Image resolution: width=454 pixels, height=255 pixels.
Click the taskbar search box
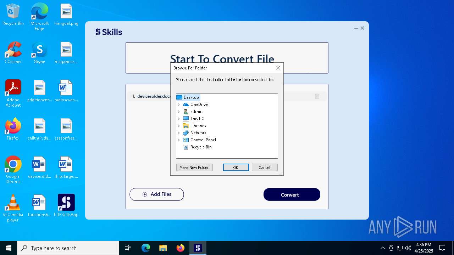point(68,248)
